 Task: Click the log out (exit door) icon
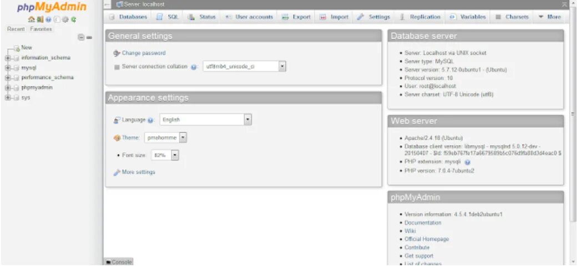(x=40, y=19)
